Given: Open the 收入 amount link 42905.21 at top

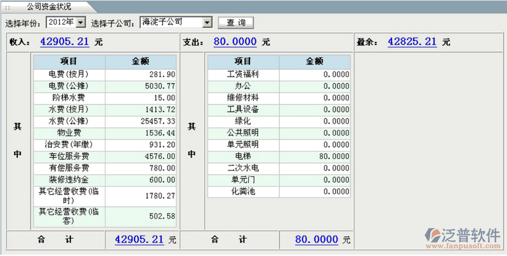Looking at the screenshot, I should [65, 42].
